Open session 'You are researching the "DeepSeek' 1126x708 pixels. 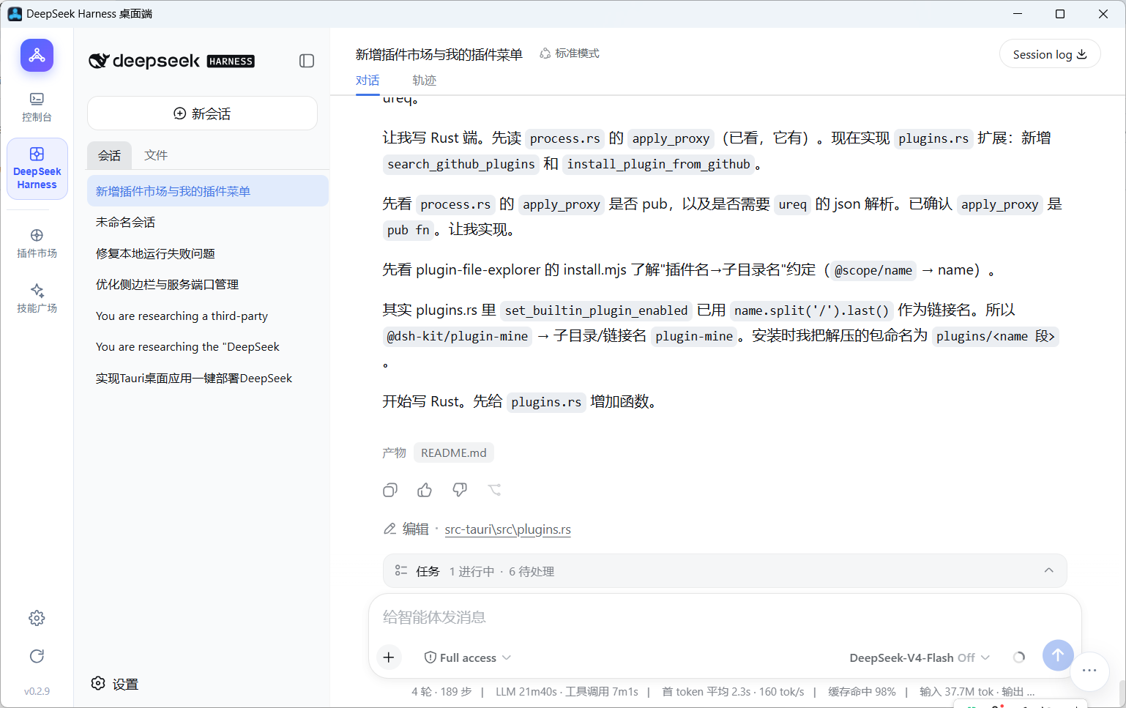(x=208, y=346)
